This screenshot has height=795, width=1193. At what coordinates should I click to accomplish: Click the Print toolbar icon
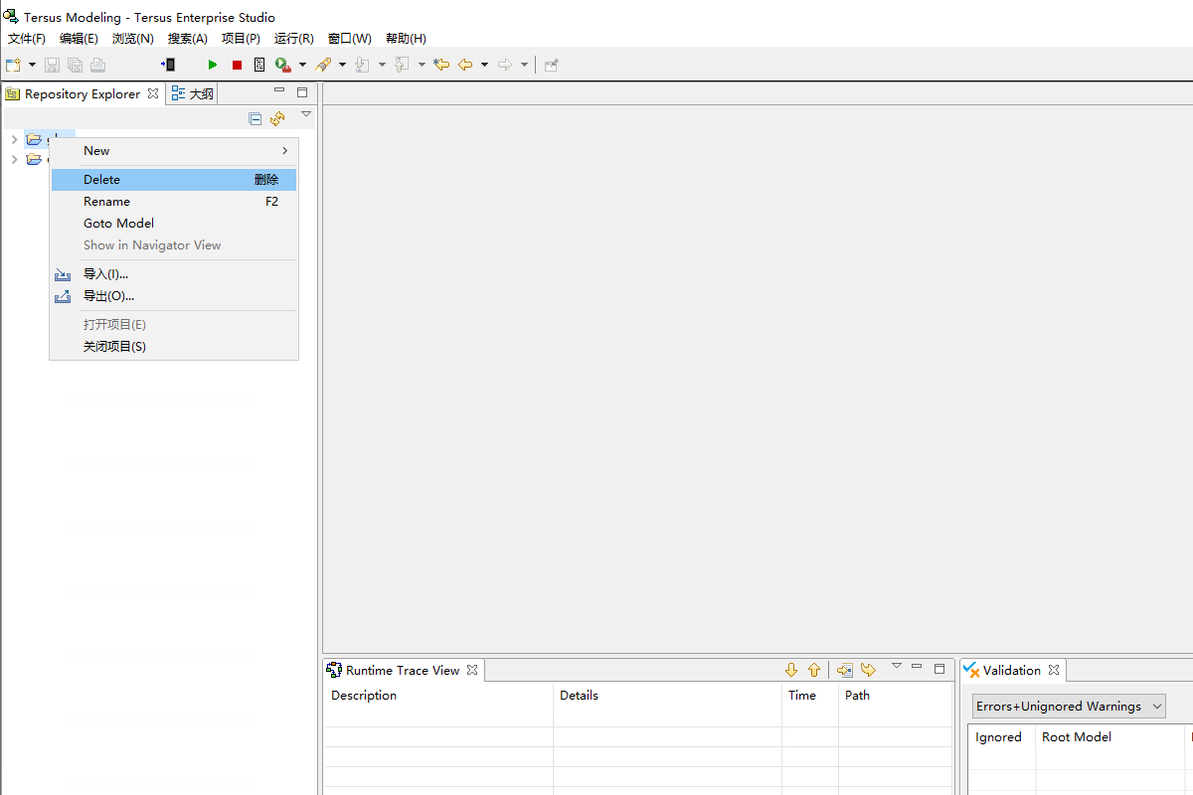click(x=97, y=65)
